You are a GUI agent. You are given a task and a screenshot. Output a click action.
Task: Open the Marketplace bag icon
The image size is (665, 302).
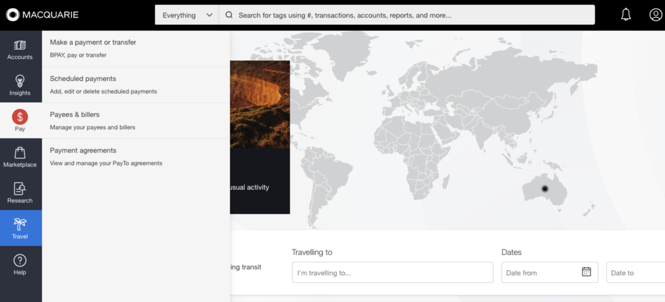coord(20,153)
